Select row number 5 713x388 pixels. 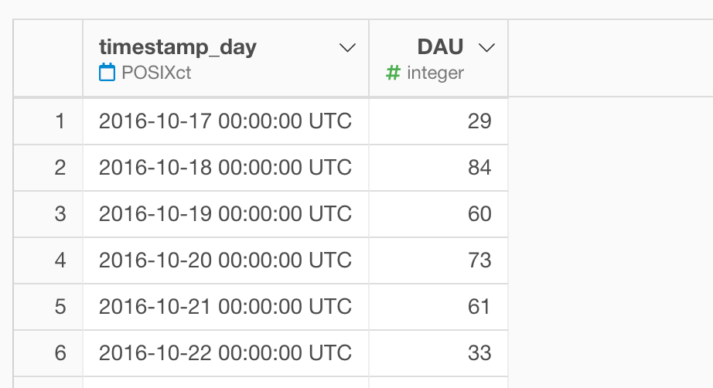[x=60, y=307]
